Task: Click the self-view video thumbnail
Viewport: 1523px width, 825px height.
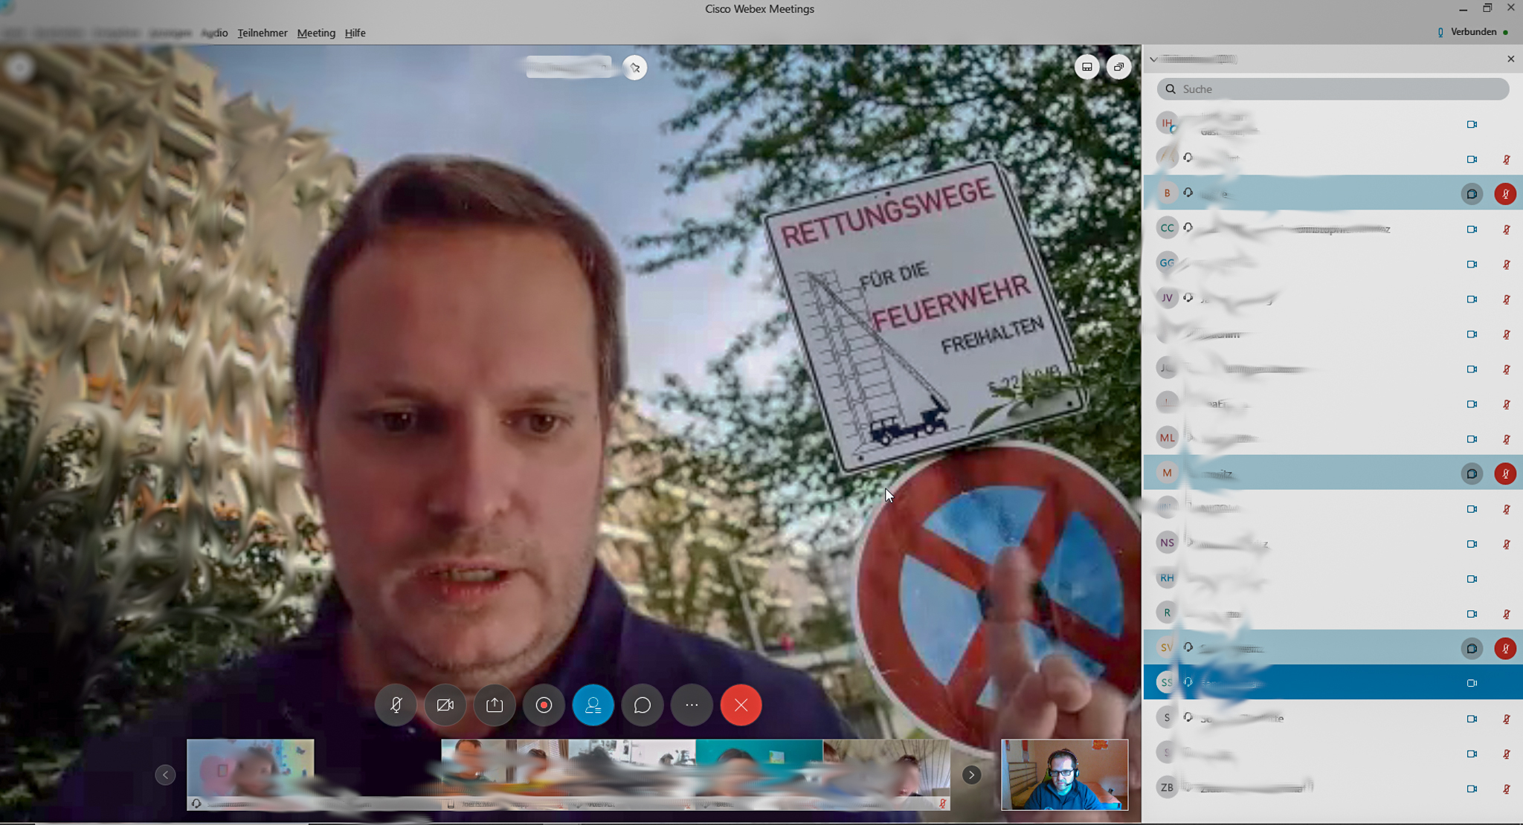Action: click(1064, 774)
